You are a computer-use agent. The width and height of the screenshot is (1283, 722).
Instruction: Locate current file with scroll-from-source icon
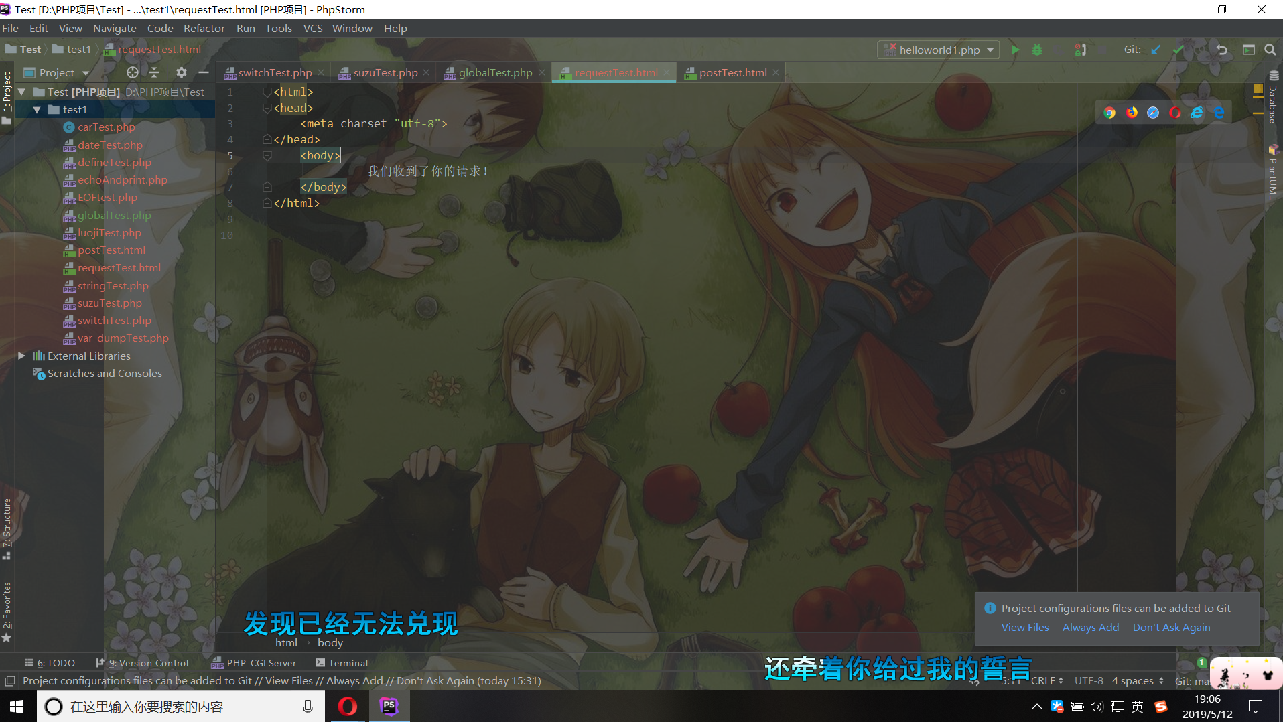click(133, 72)
